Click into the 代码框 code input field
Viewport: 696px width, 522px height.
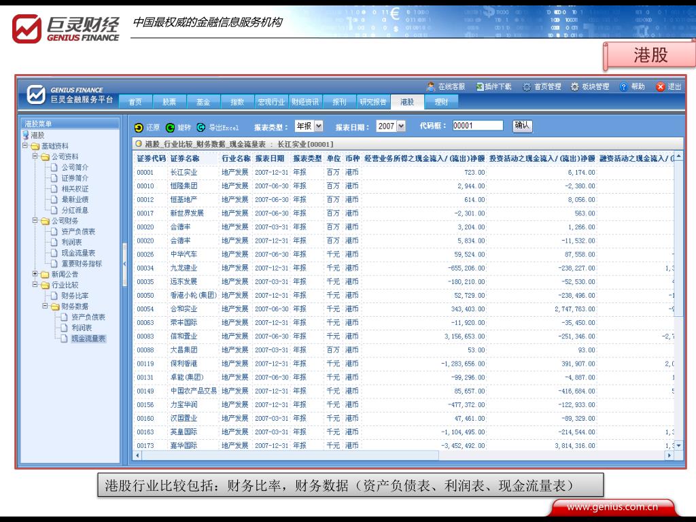478,126
